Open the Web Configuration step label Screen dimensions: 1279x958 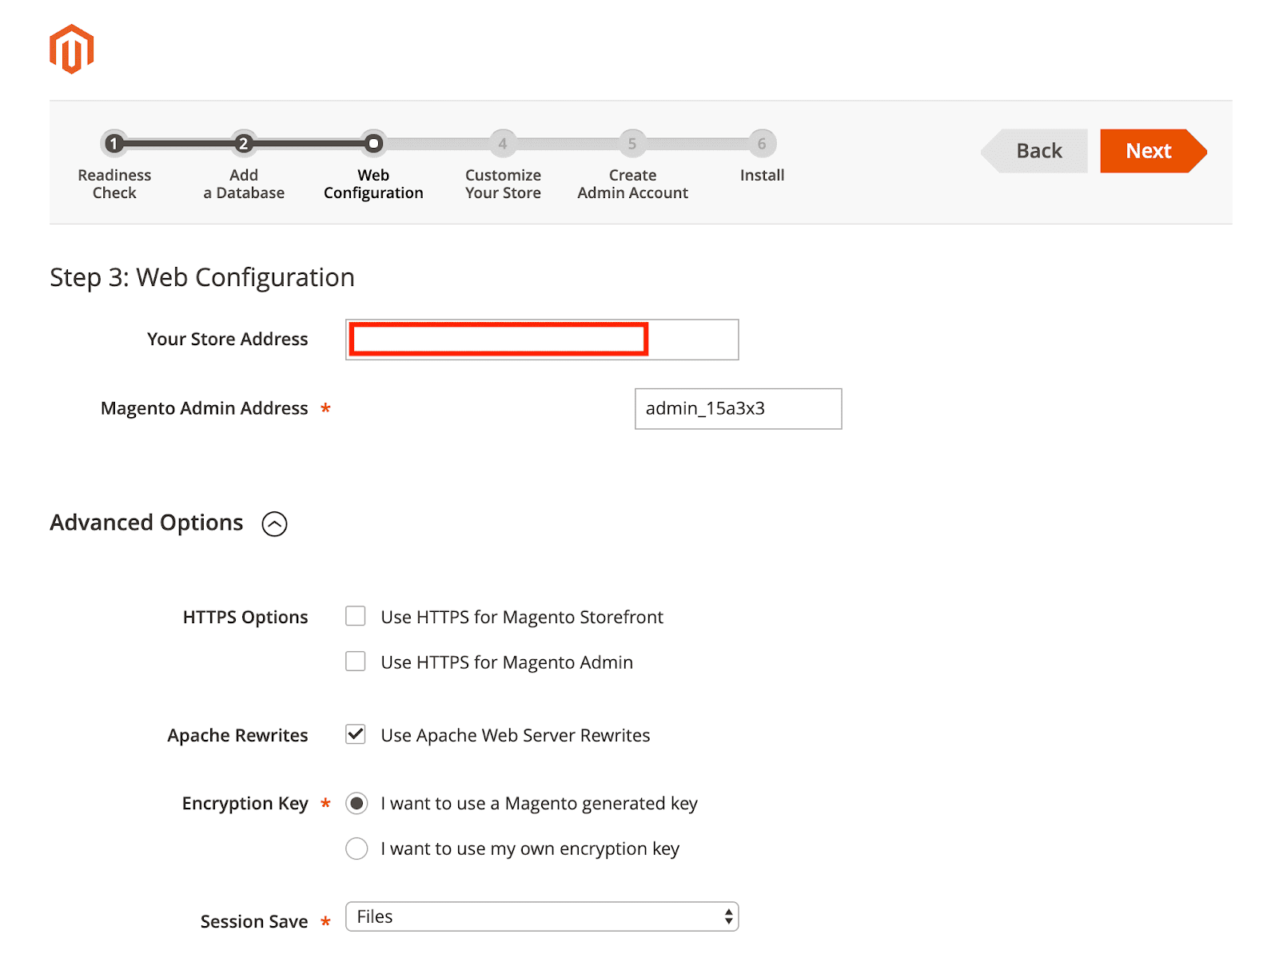(373, 184)
